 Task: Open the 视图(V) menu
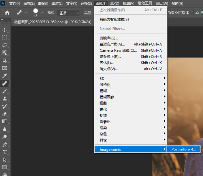[x=128, y=3]
